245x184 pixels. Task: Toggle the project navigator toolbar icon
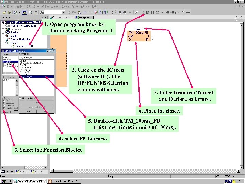(24, 12)
